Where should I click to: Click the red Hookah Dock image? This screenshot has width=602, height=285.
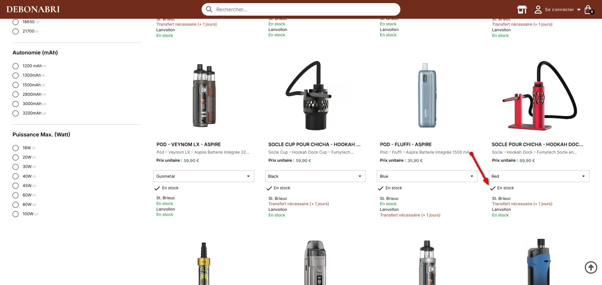point(539,95)
